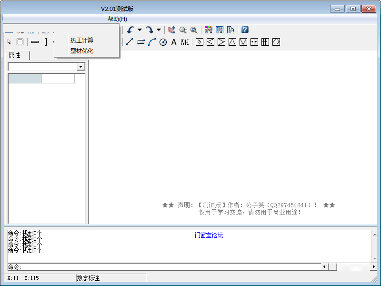381x286 pixels.
Task: Select the downward triangle sash icon
Action: click(243, 42)
